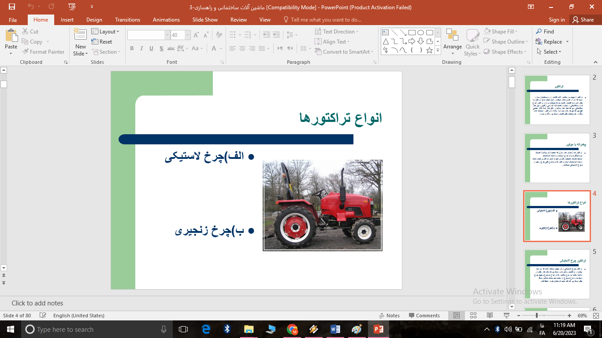Click the center alignment icon
Screen dimensions: 602x338
pos(242,48)
